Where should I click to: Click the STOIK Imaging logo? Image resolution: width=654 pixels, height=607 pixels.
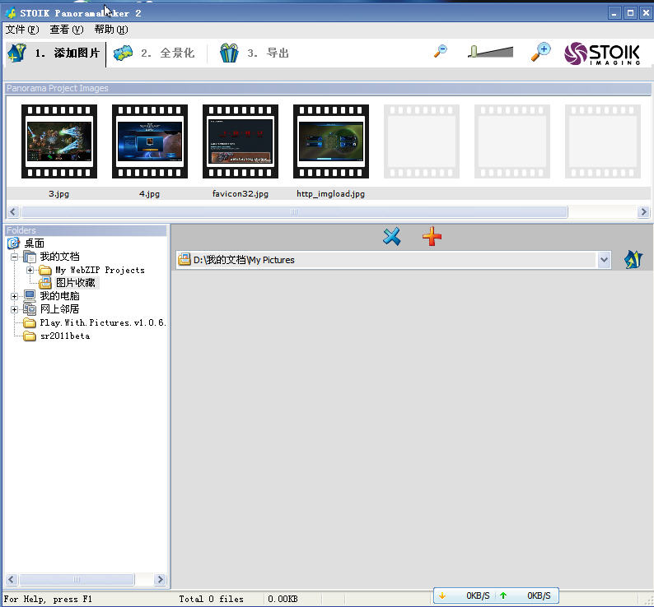tap(602, 53)
